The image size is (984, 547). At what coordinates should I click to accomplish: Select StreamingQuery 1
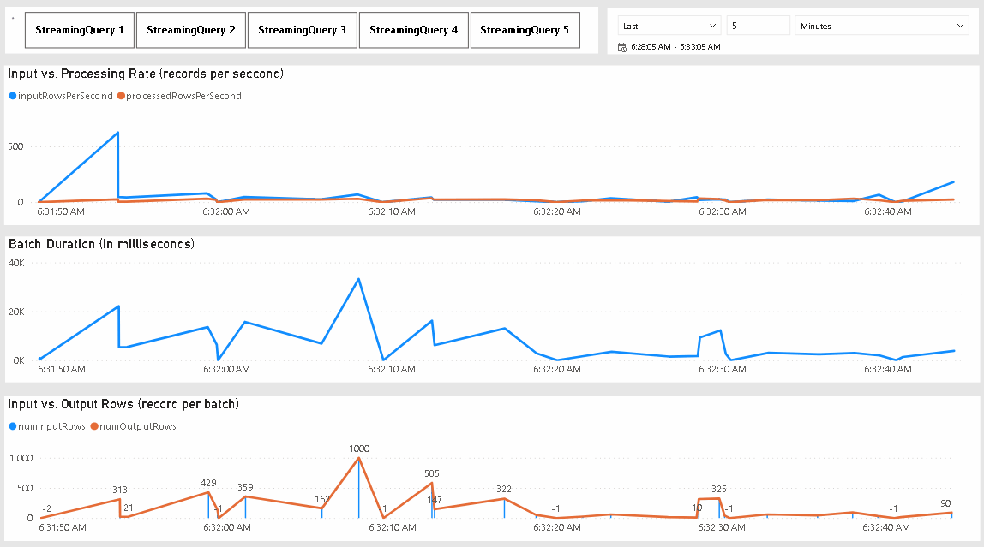79,29
